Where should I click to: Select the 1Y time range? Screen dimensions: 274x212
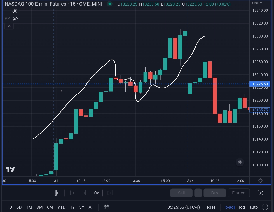pos(72,207)
